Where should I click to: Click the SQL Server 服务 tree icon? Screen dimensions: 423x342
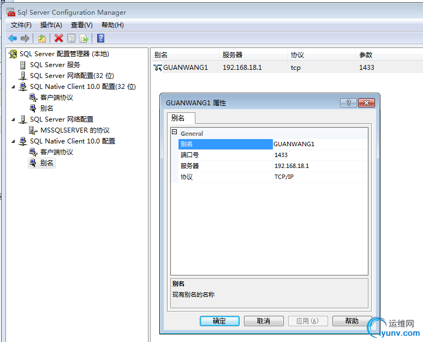click(x=23, y=65)
